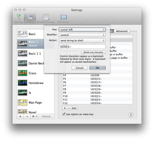
Task: Click Delete one character button
Action: (93, 52)
